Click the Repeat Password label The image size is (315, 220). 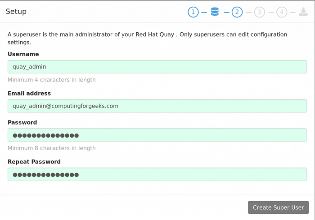point(34,162)
